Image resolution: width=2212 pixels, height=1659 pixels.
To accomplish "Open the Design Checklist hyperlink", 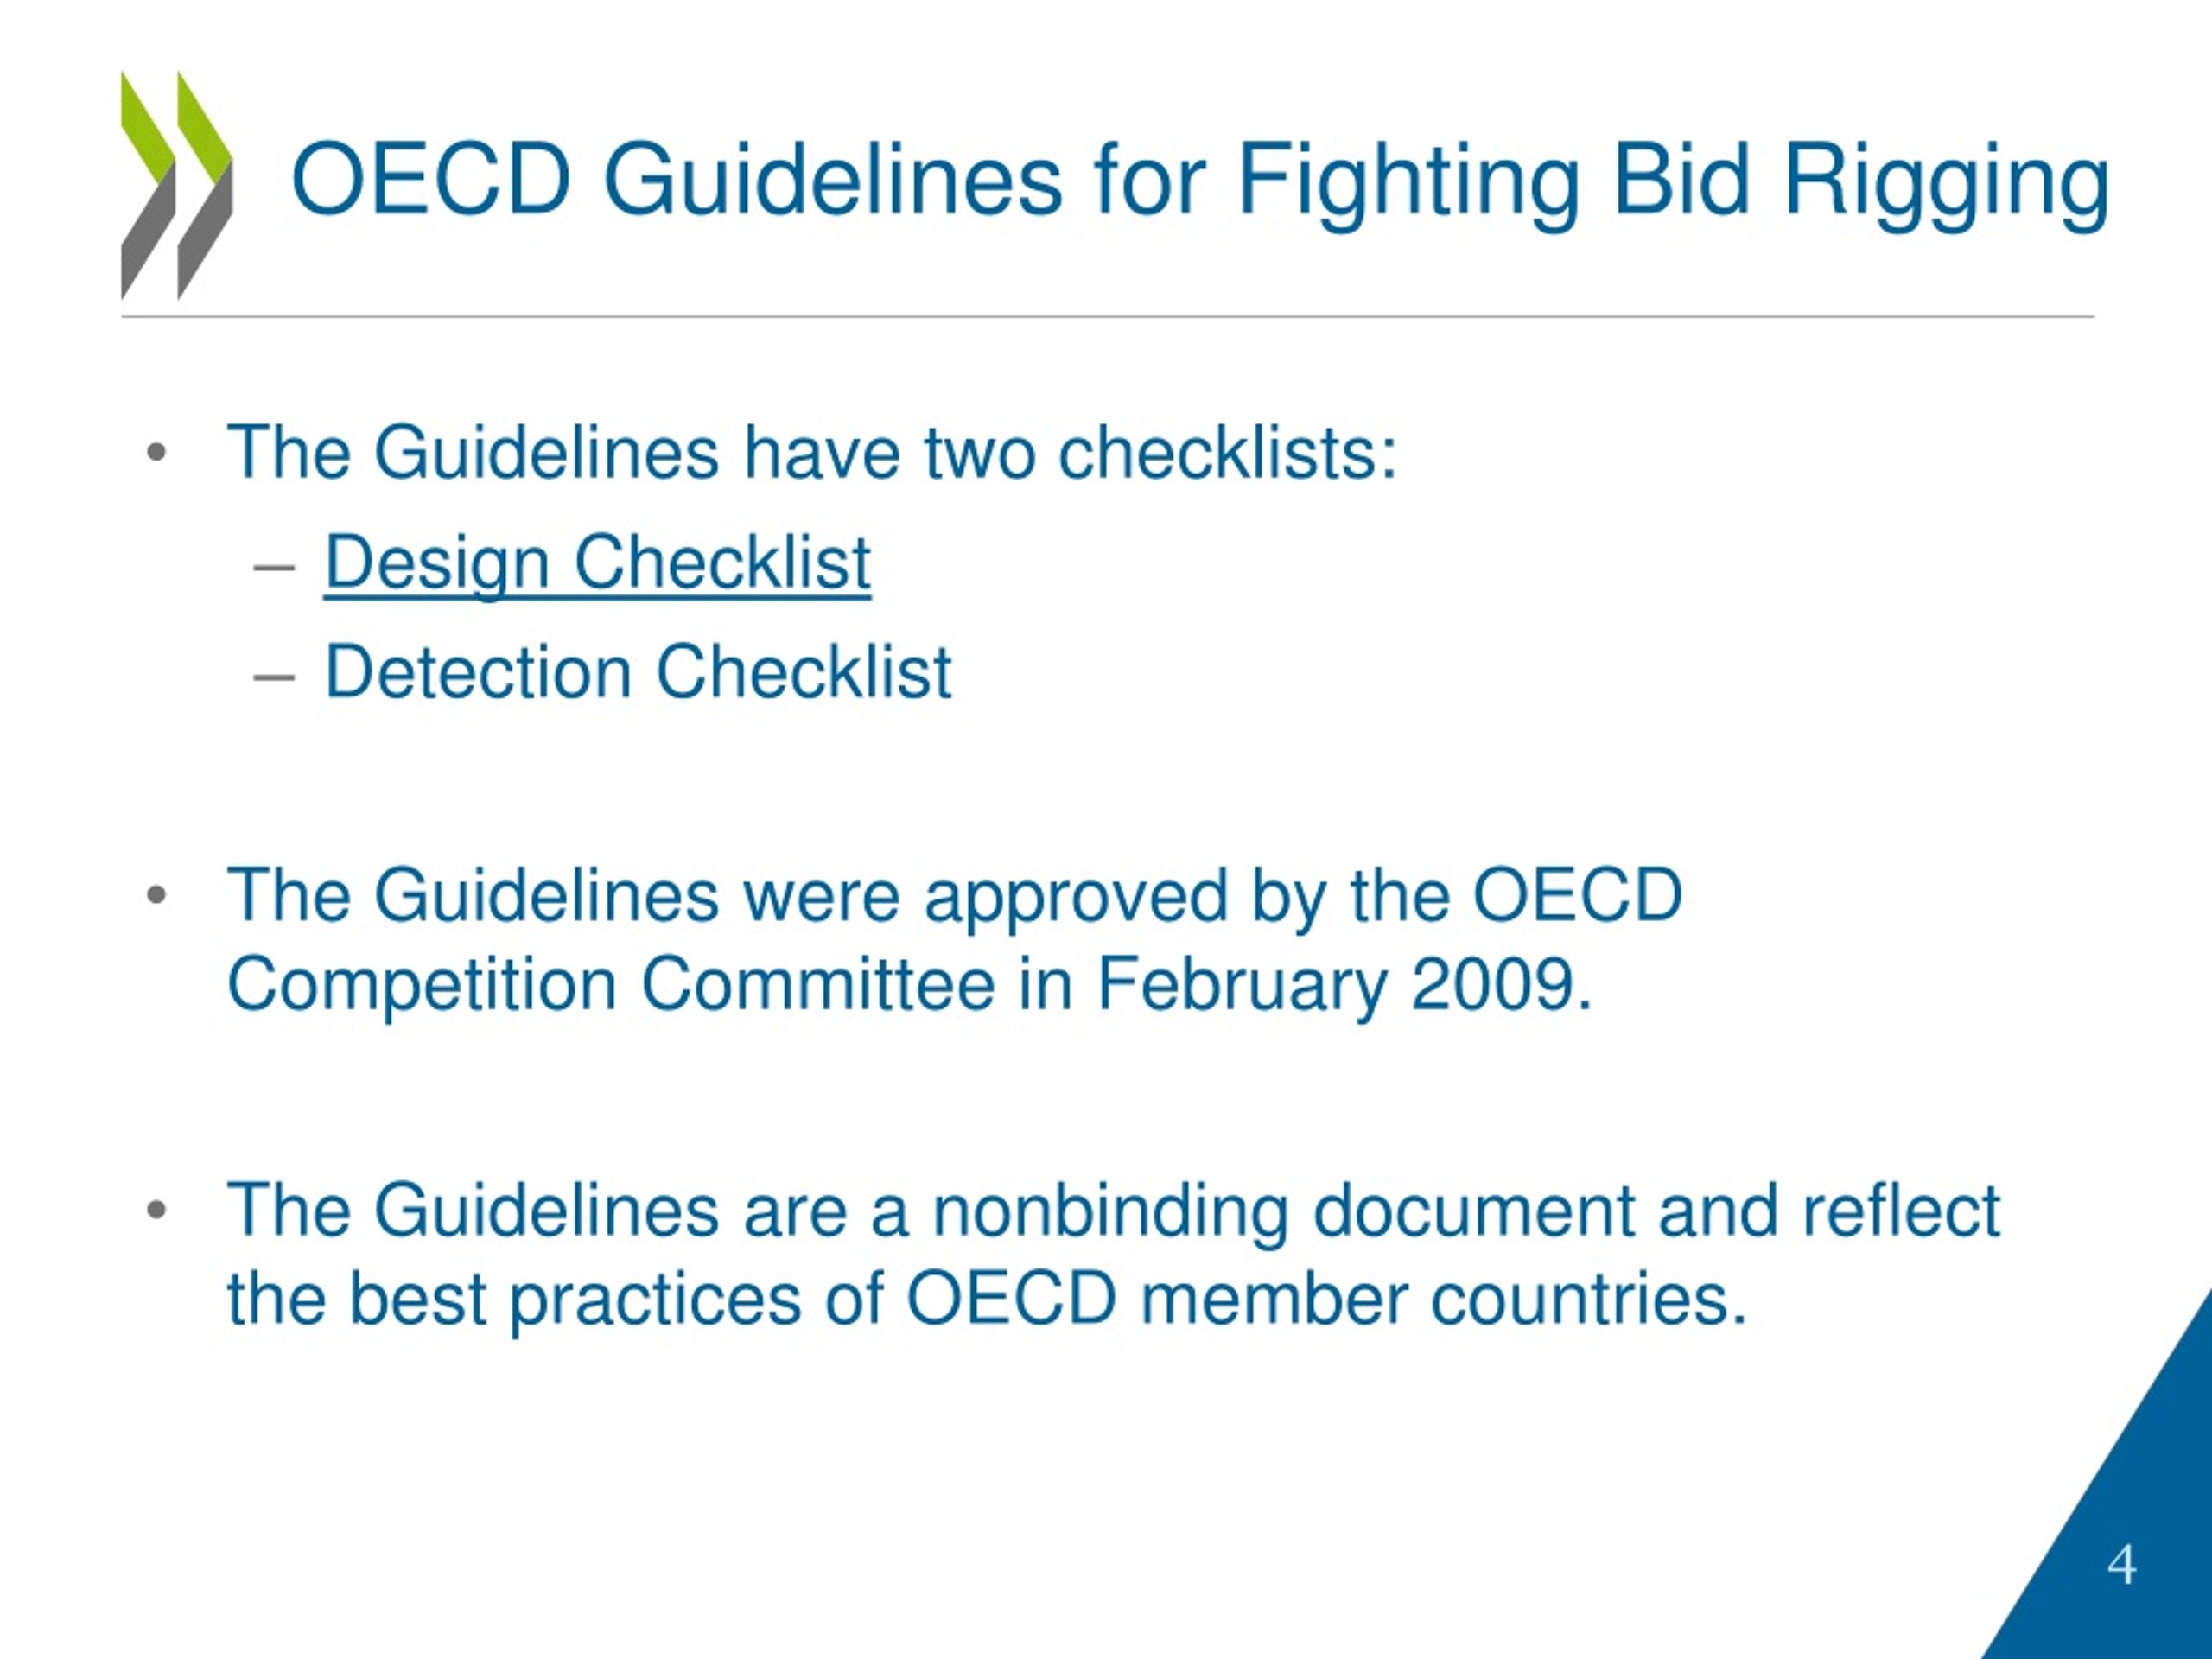I will [x=597, y=564].
